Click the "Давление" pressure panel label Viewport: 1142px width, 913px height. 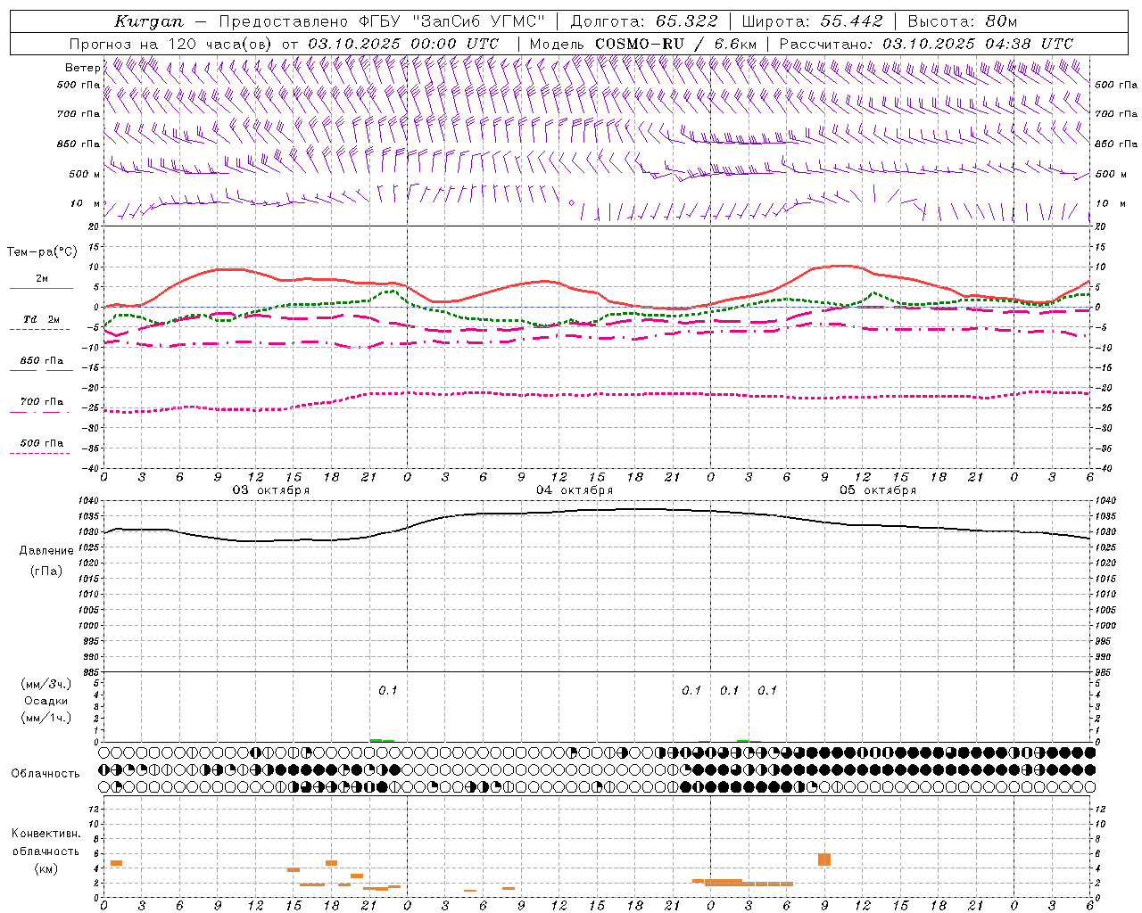(46, 551)
